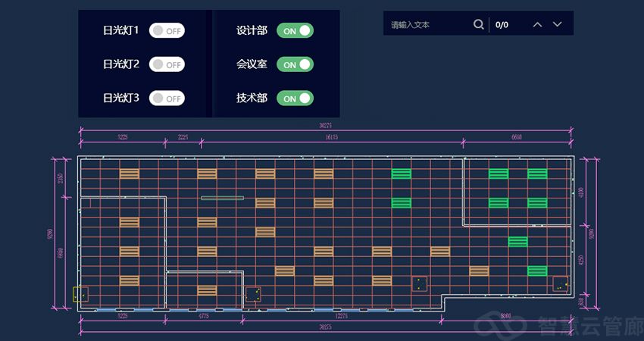Toggle off 技术部 lights
Screen dimensions: 644x341
tap(295, 98)
